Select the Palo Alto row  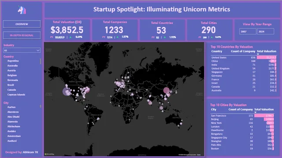tap(242, 145)
